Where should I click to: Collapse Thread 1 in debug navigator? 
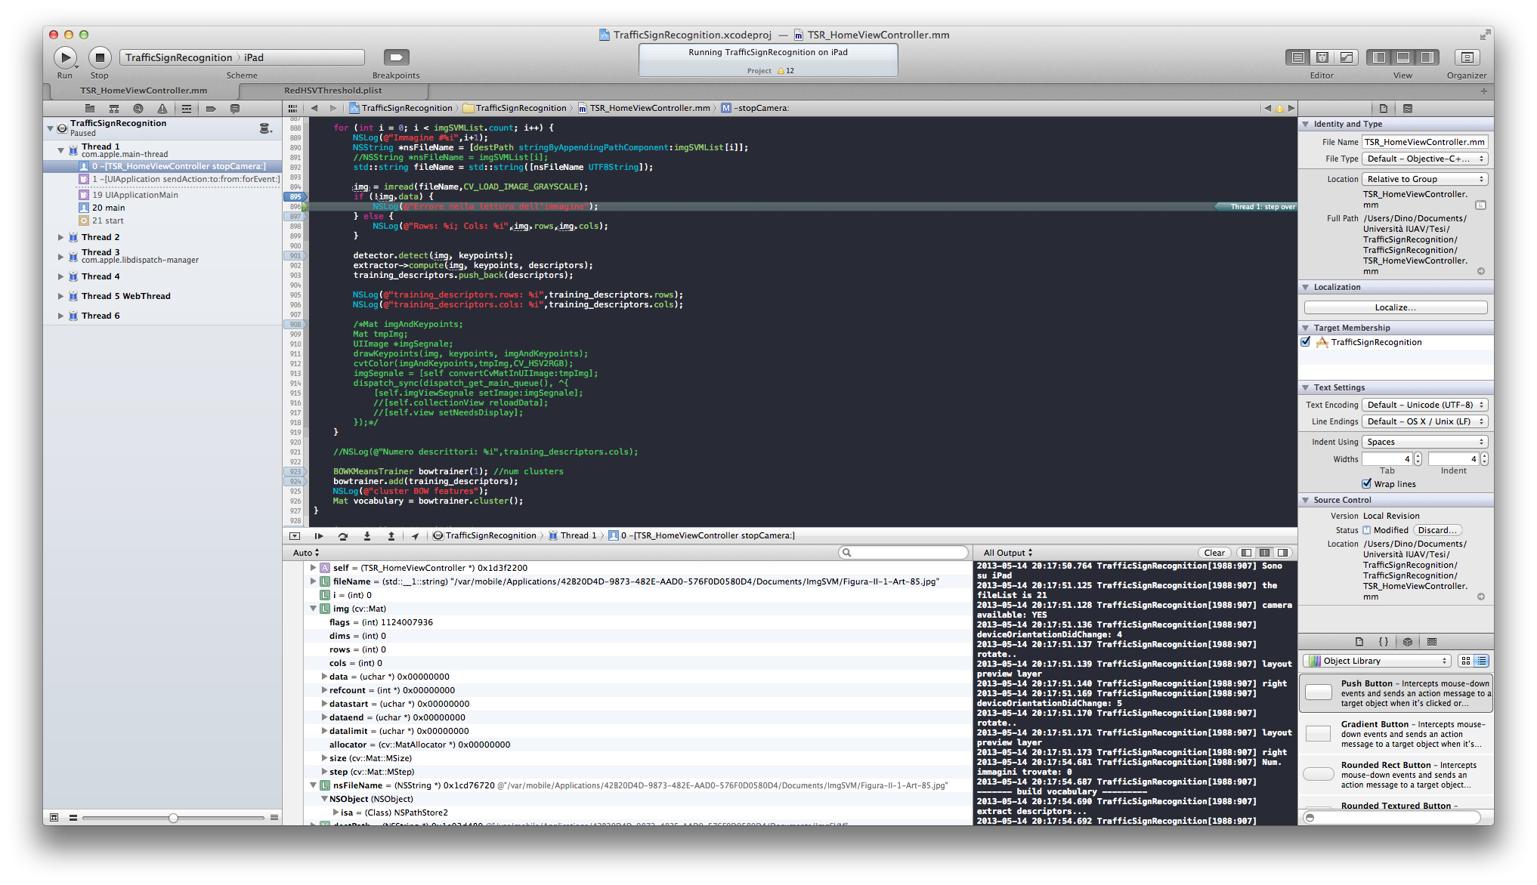tap(61, 150)
